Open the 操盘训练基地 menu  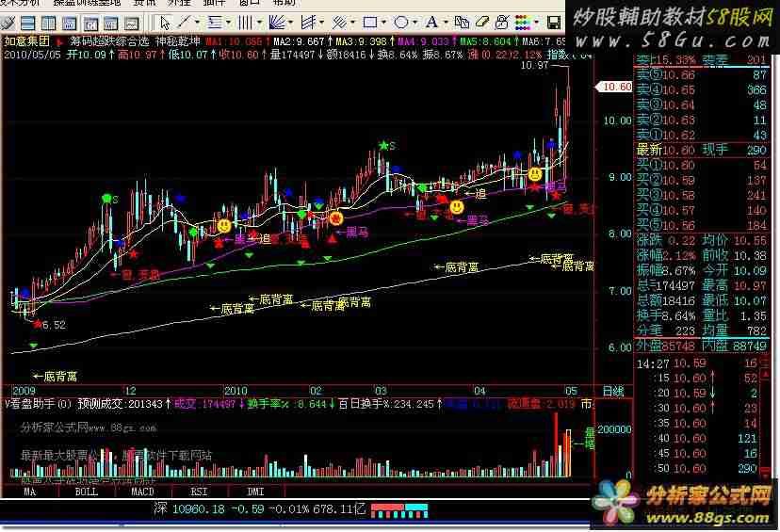tap(87, 3)
